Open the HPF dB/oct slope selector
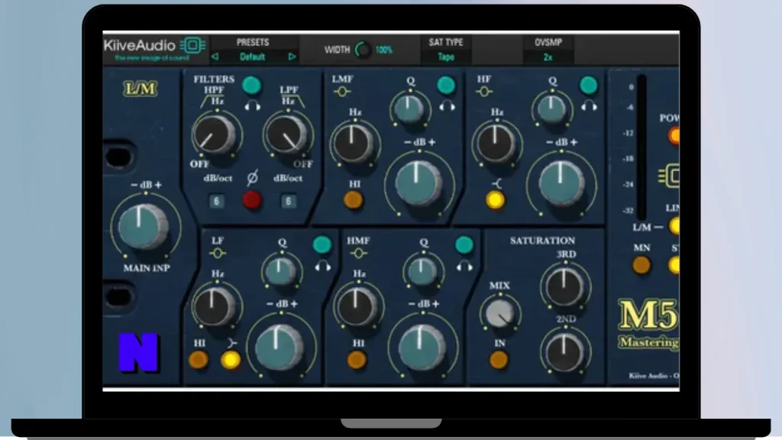782x440 pixels. [x=216, y=202]
